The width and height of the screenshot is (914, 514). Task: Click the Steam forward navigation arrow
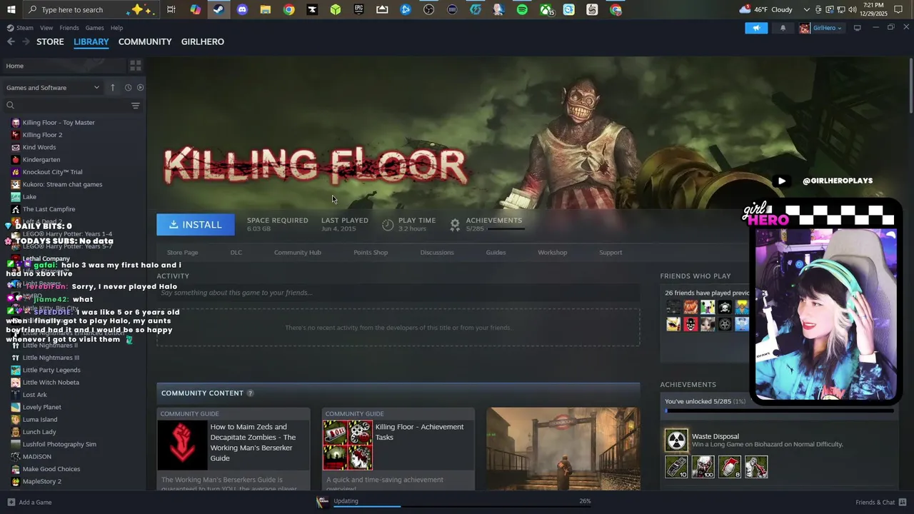tap(26, 41)
